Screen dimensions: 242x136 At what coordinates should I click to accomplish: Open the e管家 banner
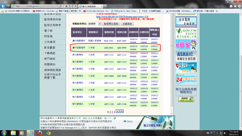click(186, 45)
